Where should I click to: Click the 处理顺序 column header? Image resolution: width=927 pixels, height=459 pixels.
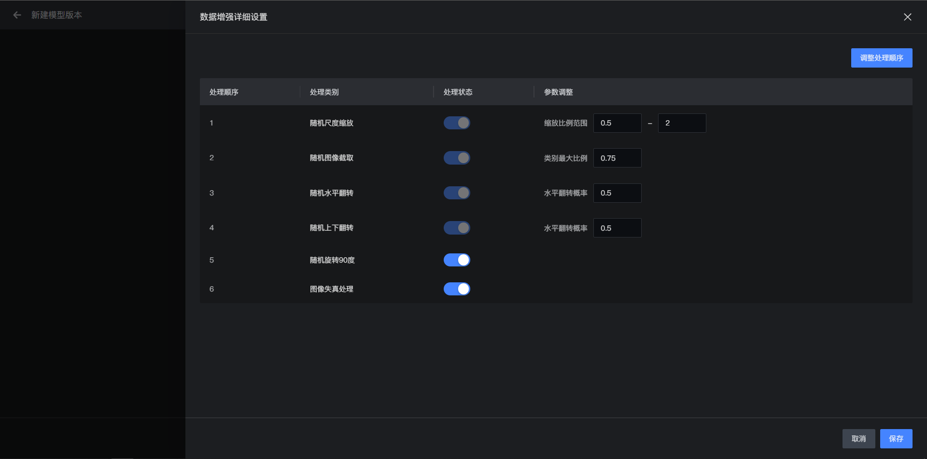[224, 92]
